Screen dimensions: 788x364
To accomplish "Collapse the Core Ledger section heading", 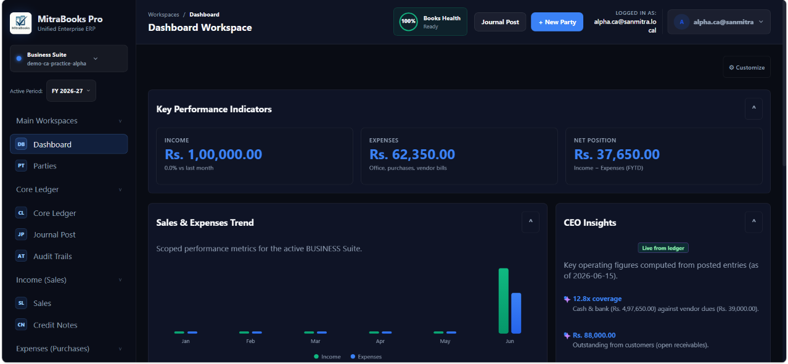I will coord(120,189).
